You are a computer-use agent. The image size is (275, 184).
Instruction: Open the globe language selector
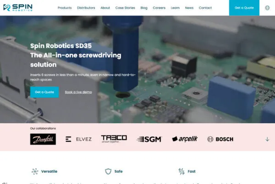pos(267,8)
